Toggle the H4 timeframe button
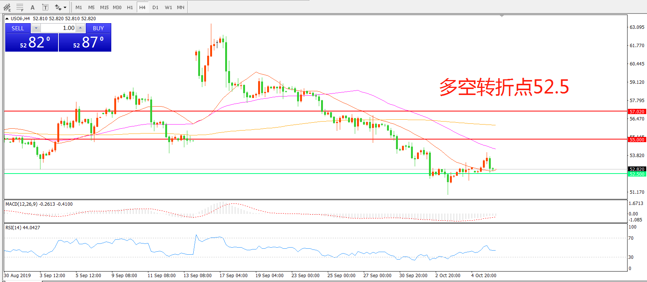 [x=142, y=7]
